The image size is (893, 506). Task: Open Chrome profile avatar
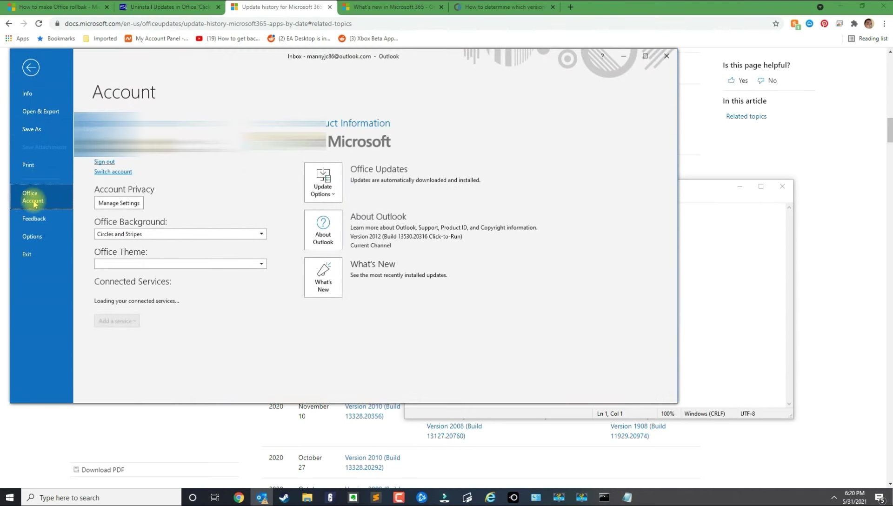869,24
